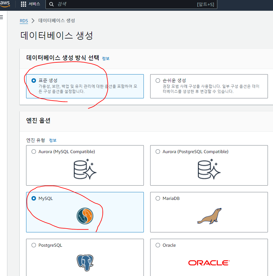Click the search magnifier icon
Screen dimensions: 273x276
point(51,4)
